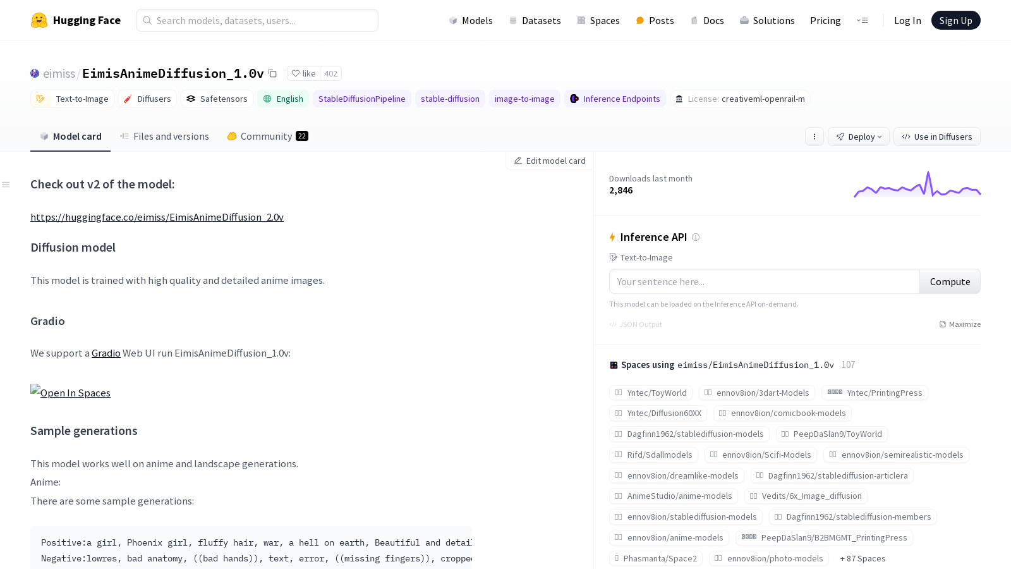1011x569 pixels.
Task: Open ennov8ion/anime-models space
Action: (x=669, y=537)
